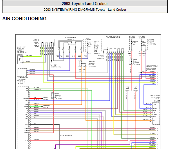Click the 'HOT AT ALL TIMES' label
Image resolution: width=176 pixels, height=149 pixels.
[x=88, y=39]
